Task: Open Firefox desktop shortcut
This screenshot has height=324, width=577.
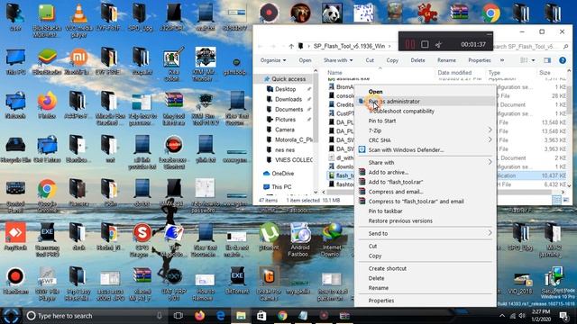Action: pyautogui.click(x=47, y=105)
